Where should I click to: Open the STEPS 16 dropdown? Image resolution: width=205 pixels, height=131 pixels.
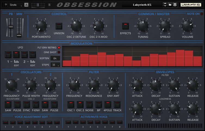(55, 65)
